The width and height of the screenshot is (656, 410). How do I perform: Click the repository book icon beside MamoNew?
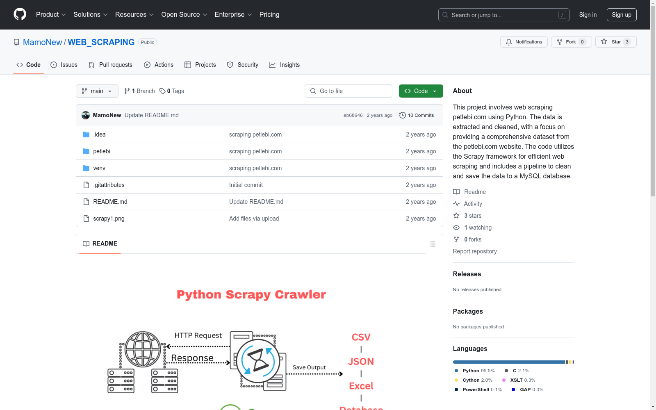pos(16,42)
